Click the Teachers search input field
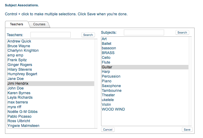 point(50,35)
